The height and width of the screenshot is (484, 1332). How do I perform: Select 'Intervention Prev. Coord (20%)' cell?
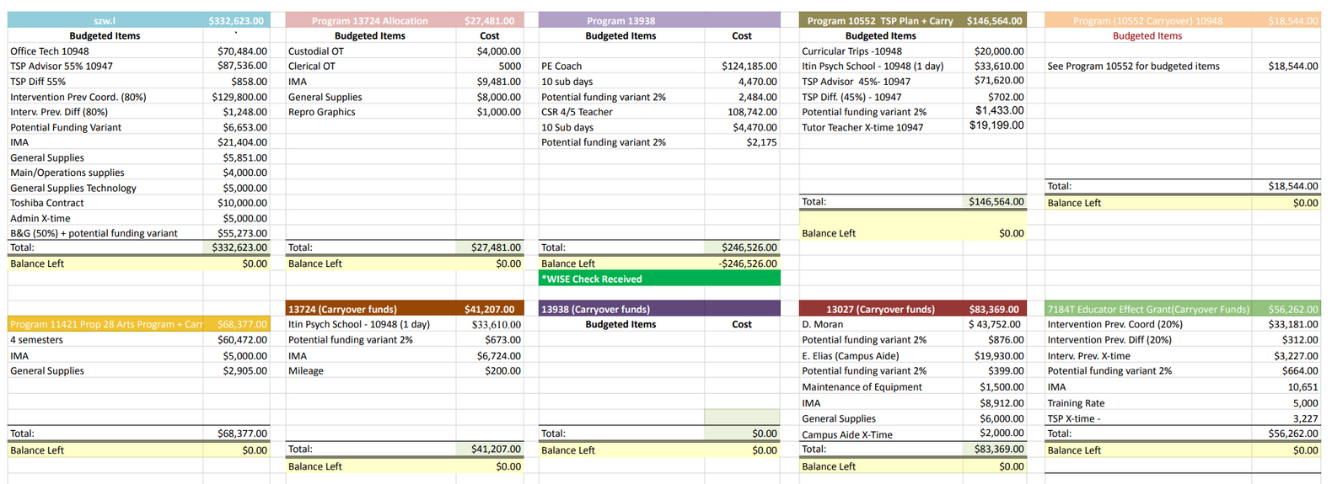click(1147, 324)
